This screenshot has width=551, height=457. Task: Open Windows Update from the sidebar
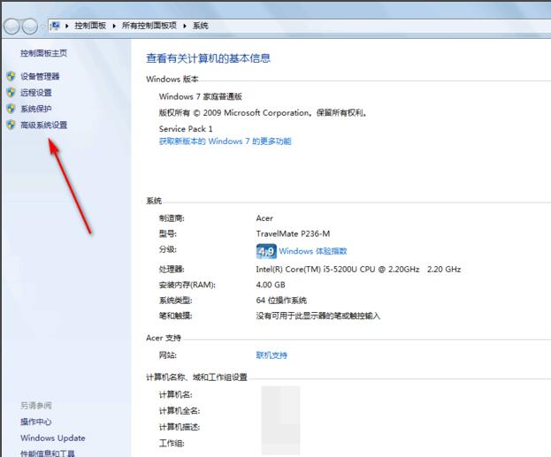(53, 438)
